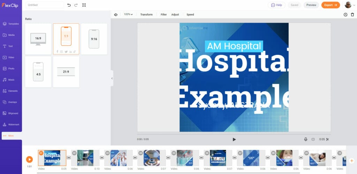Select the AM Hospital text on canvas
Viewport: 357px width, 174px height.
pyautogui.click(x=234, y=46)
